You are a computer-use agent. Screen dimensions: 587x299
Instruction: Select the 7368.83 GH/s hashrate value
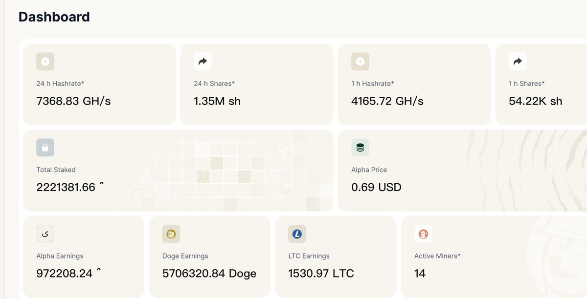[73, 101]
